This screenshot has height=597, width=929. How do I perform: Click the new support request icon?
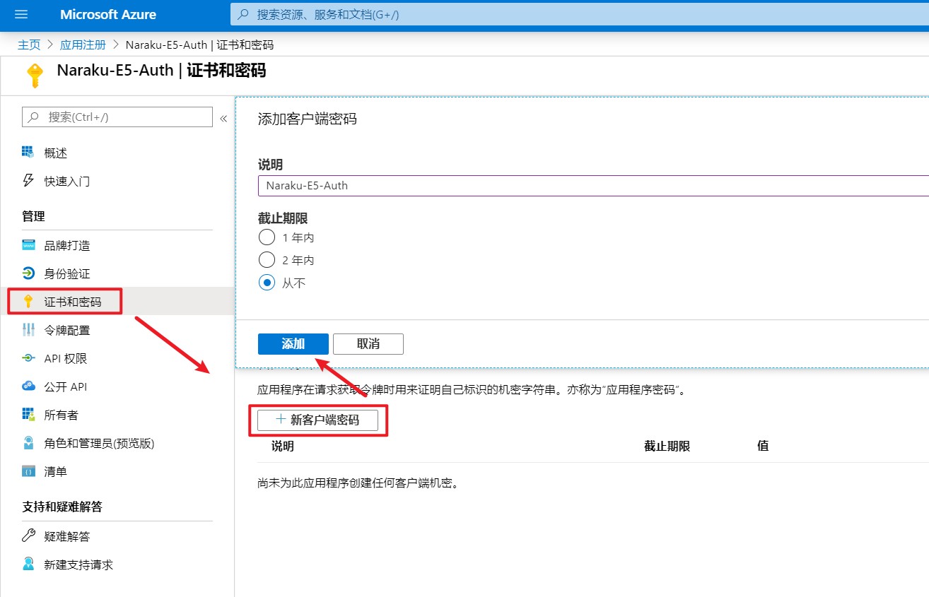point(28,564)
